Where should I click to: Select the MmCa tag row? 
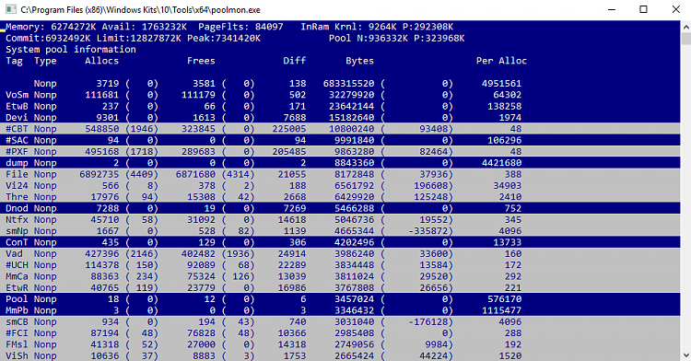pyautogui.click(x=340, y=276)
